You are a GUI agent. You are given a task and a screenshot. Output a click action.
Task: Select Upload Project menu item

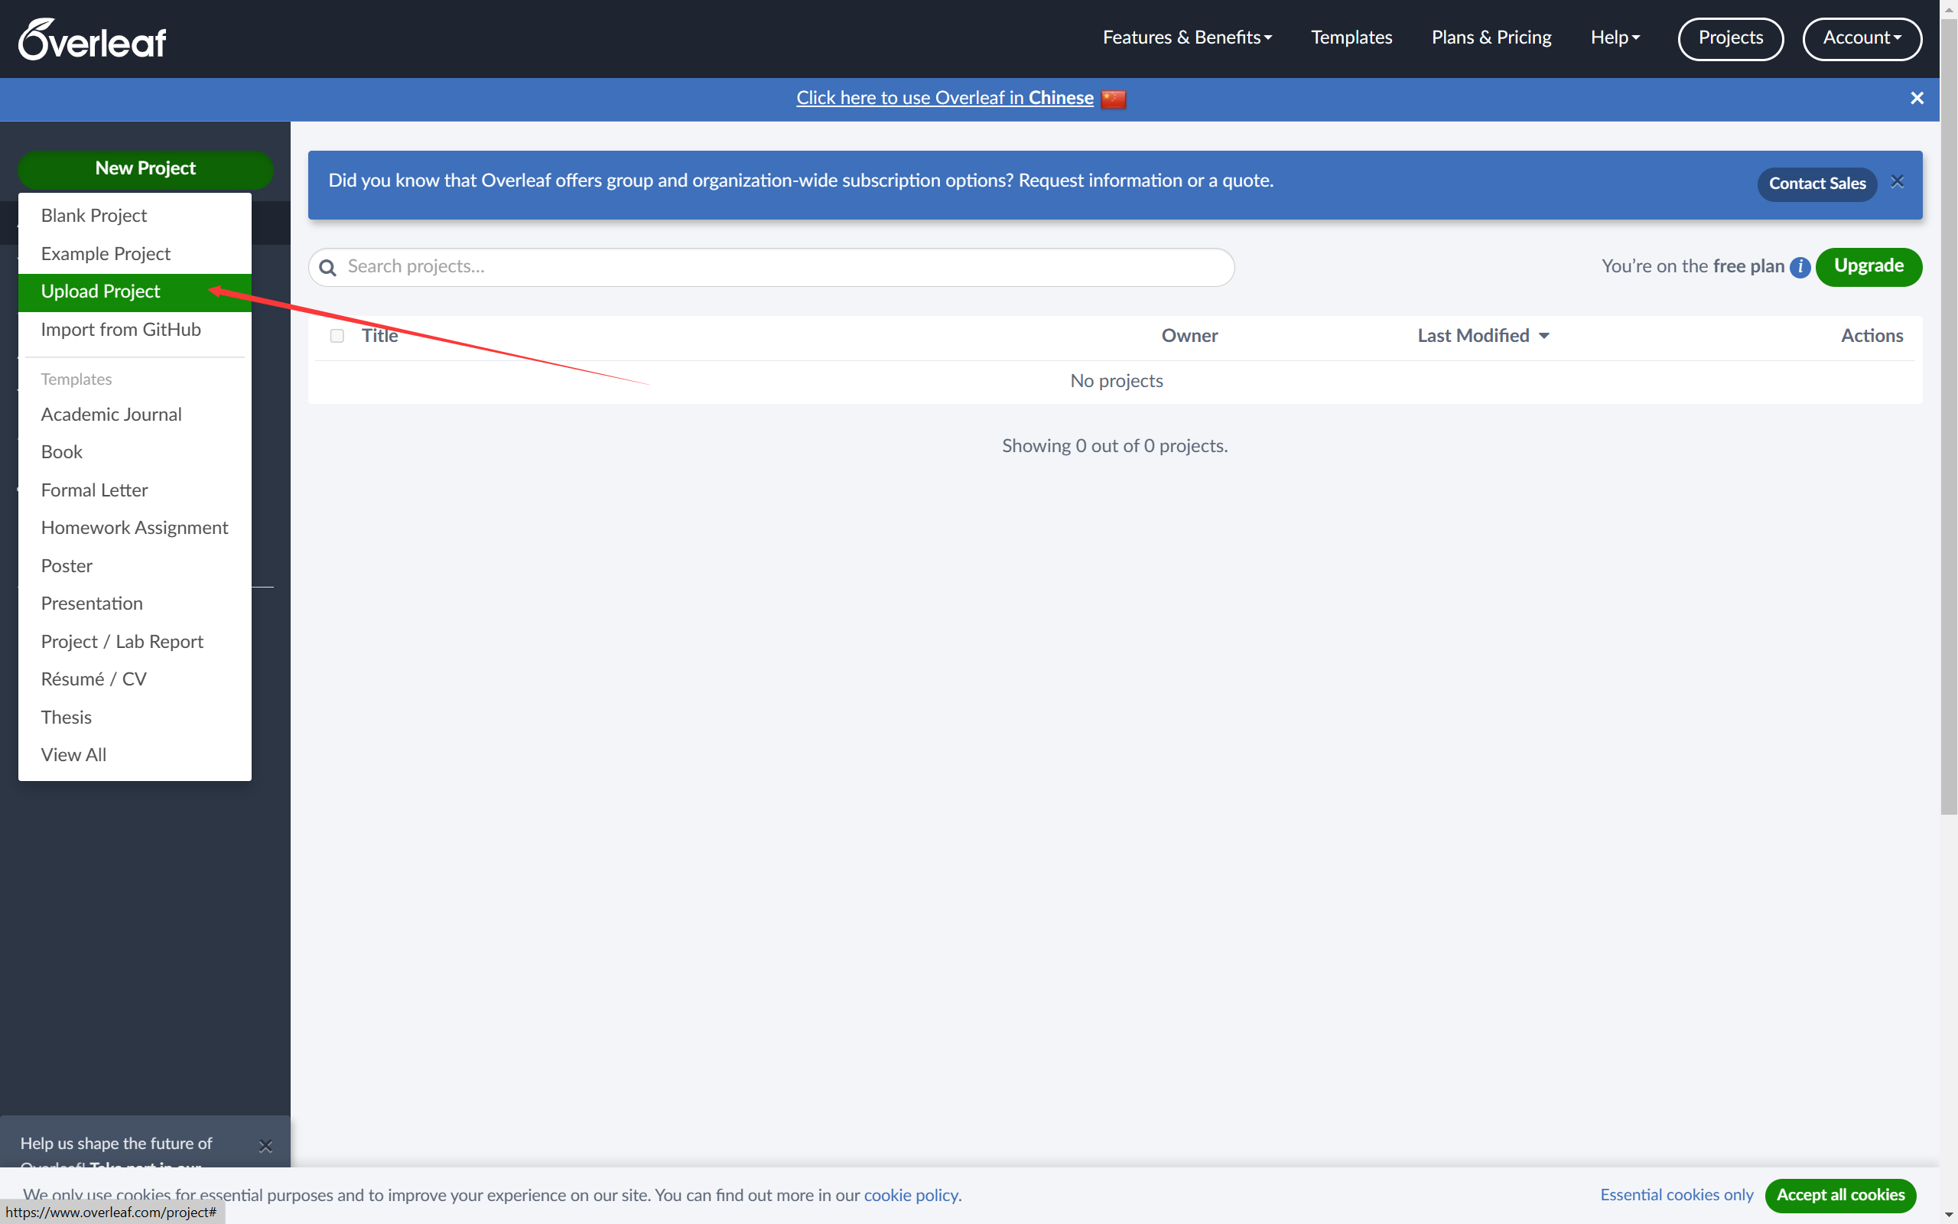click(101, 291)
